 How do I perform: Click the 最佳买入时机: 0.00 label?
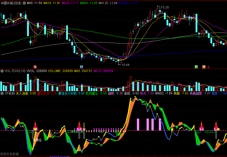(71, 93)
